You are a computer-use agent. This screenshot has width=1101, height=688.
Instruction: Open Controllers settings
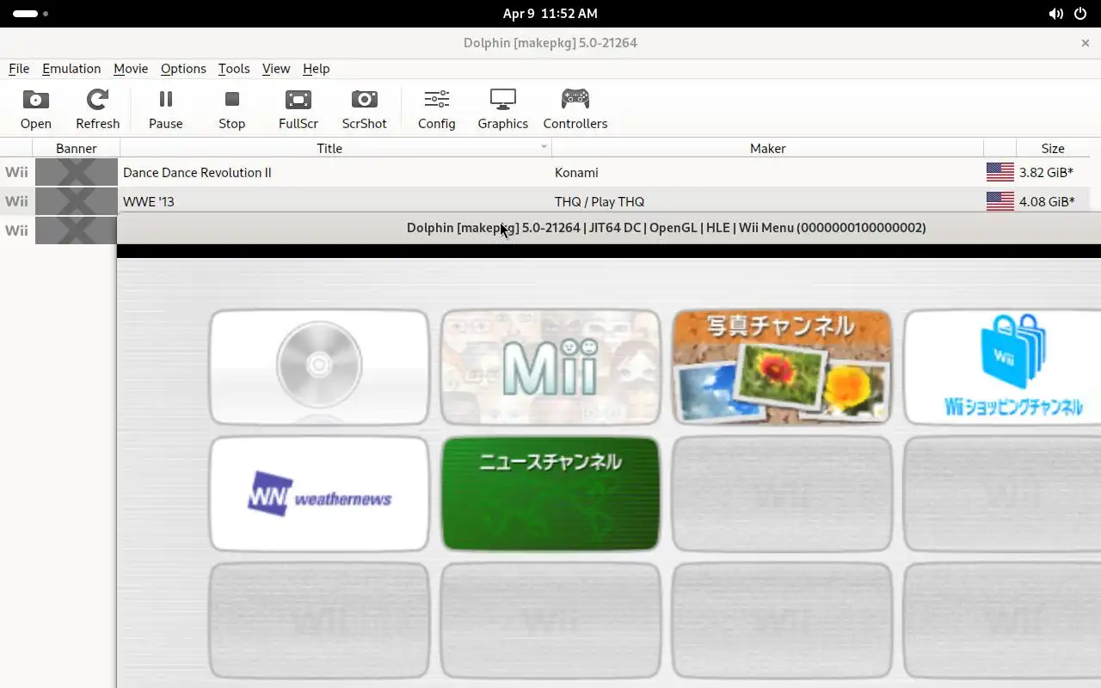575,109
